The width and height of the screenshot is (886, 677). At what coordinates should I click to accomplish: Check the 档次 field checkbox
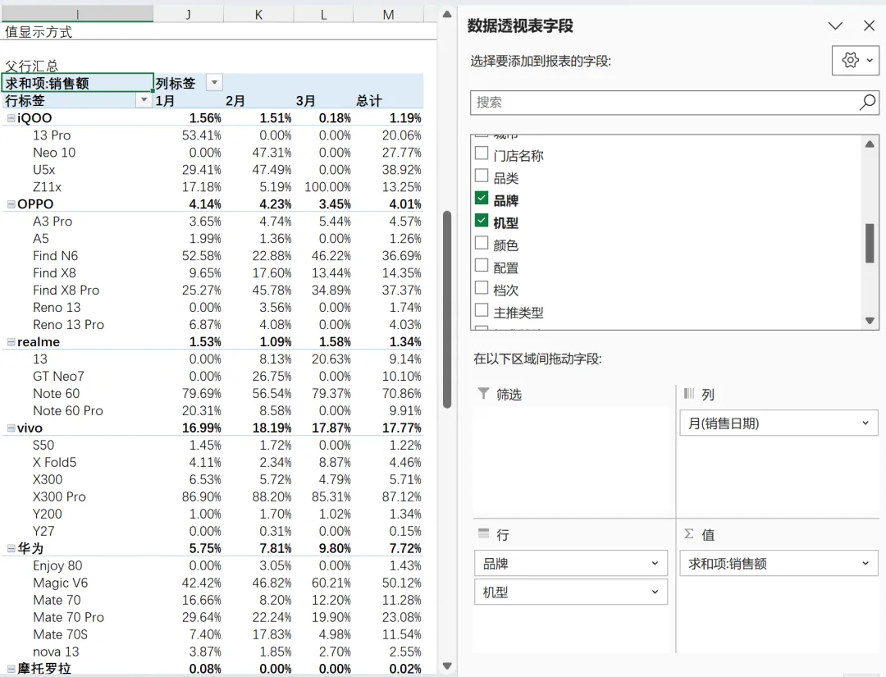482,288
